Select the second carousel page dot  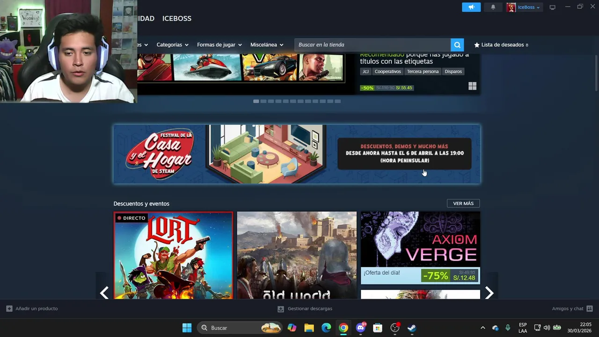click(263, 101)
